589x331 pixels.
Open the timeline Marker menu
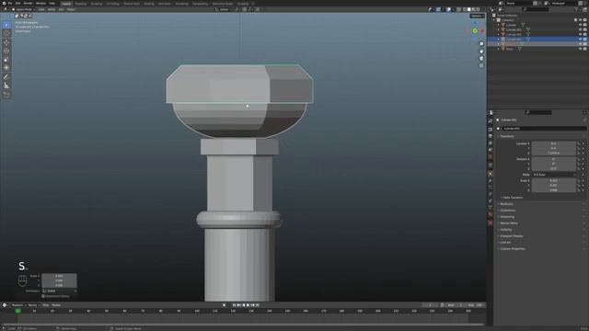tap(56, 305)
